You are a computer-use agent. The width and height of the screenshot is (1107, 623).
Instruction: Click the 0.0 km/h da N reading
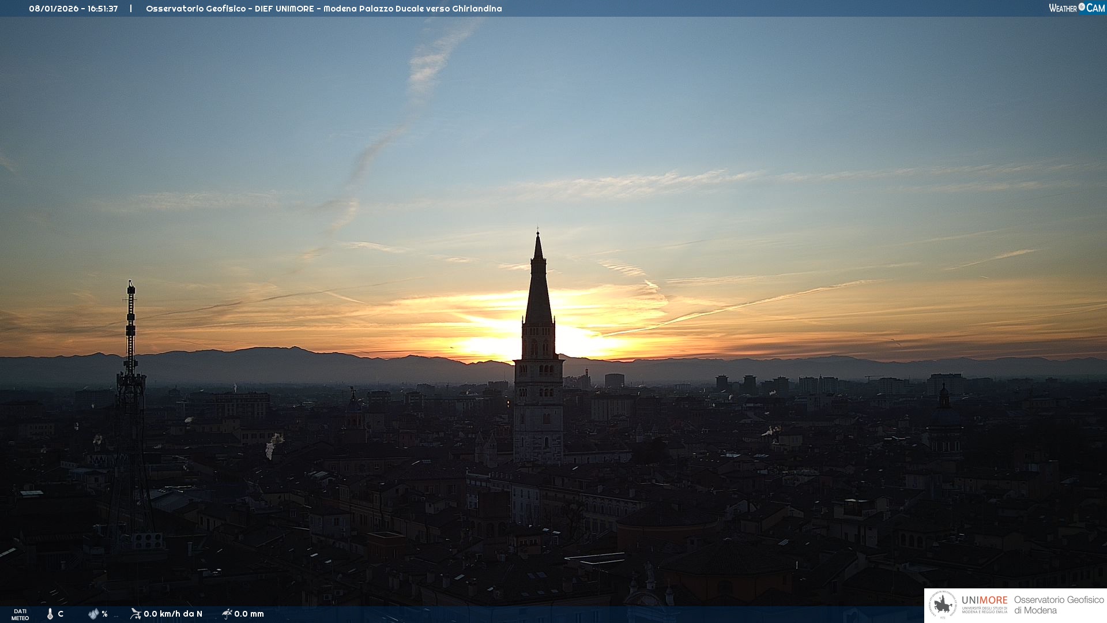[x=173, y=614]
